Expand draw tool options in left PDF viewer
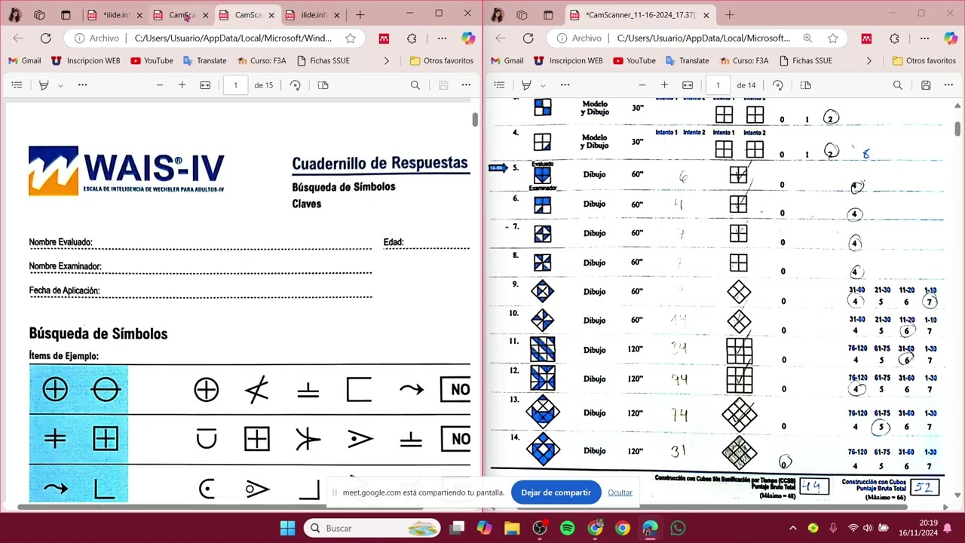Viewport: 965px width, 543px height. click(60, 85)
